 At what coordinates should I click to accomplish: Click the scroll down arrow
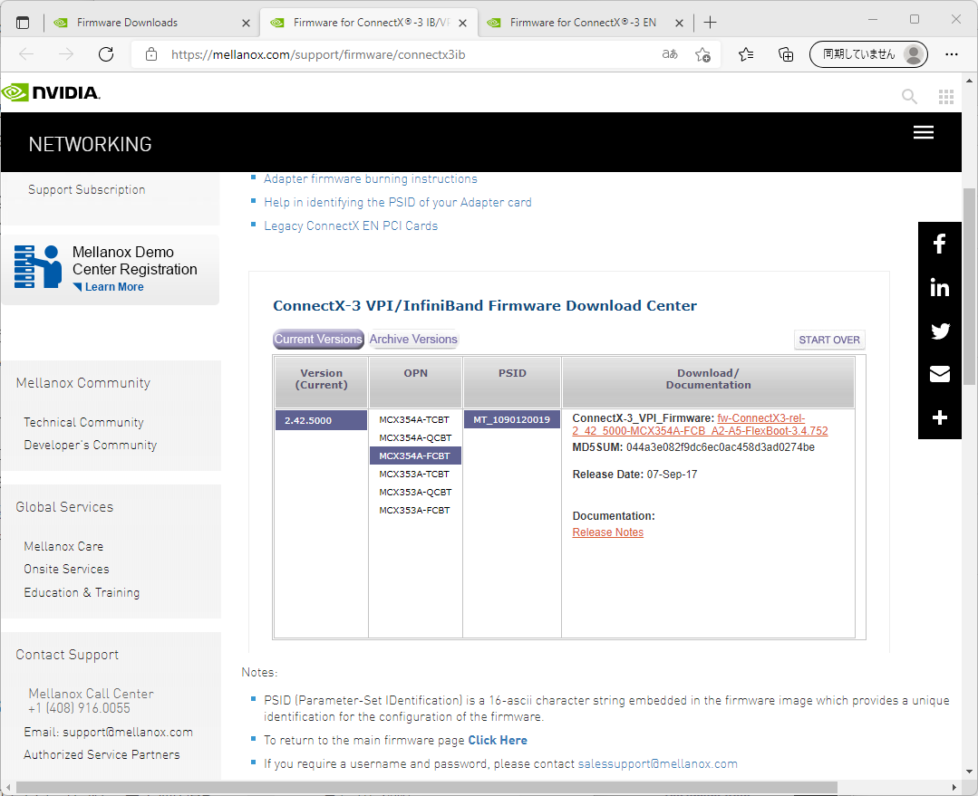point(969,772)
